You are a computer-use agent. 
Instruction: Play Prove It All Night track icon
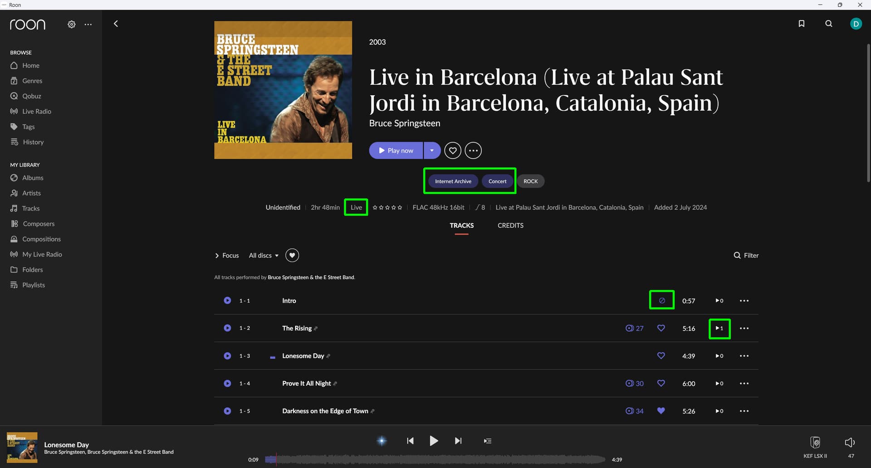(227, 384)
